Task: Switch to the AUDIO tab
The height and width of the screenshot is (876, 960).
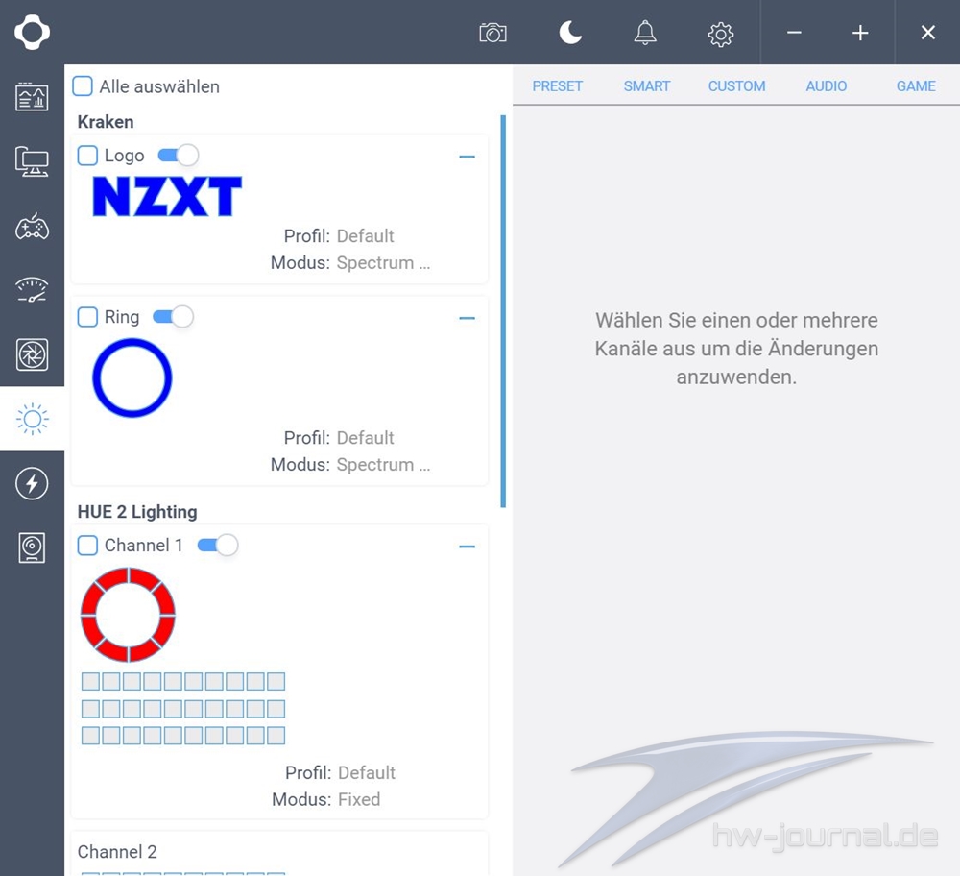Action: point(827,86)
